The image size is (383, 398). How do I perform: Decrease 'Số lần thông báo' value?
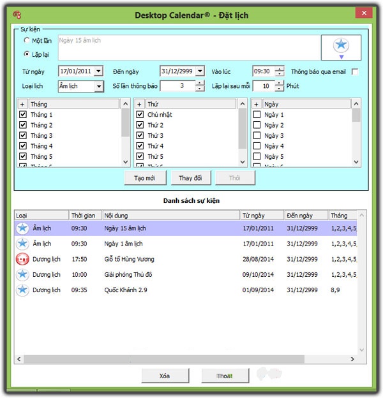tap(200, 89)
